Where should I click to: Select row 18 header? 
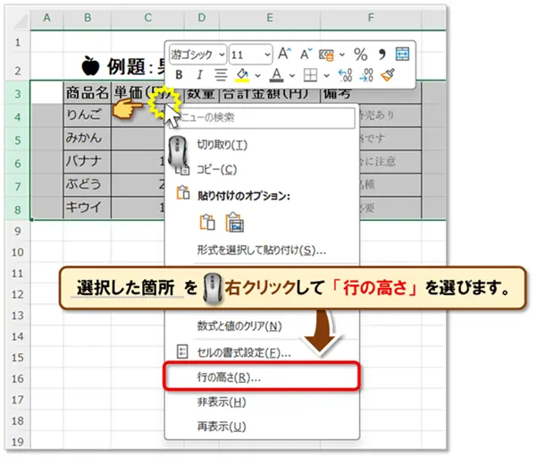(x=18, y=420)
